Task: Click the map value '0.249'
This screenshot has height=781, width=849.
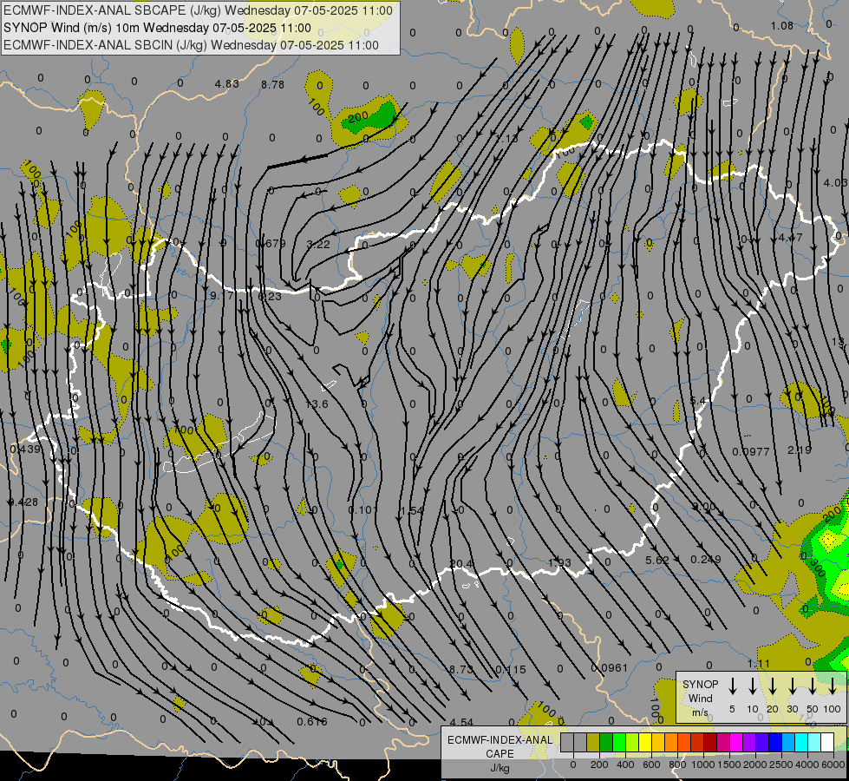Action: (x=706, y=560)
